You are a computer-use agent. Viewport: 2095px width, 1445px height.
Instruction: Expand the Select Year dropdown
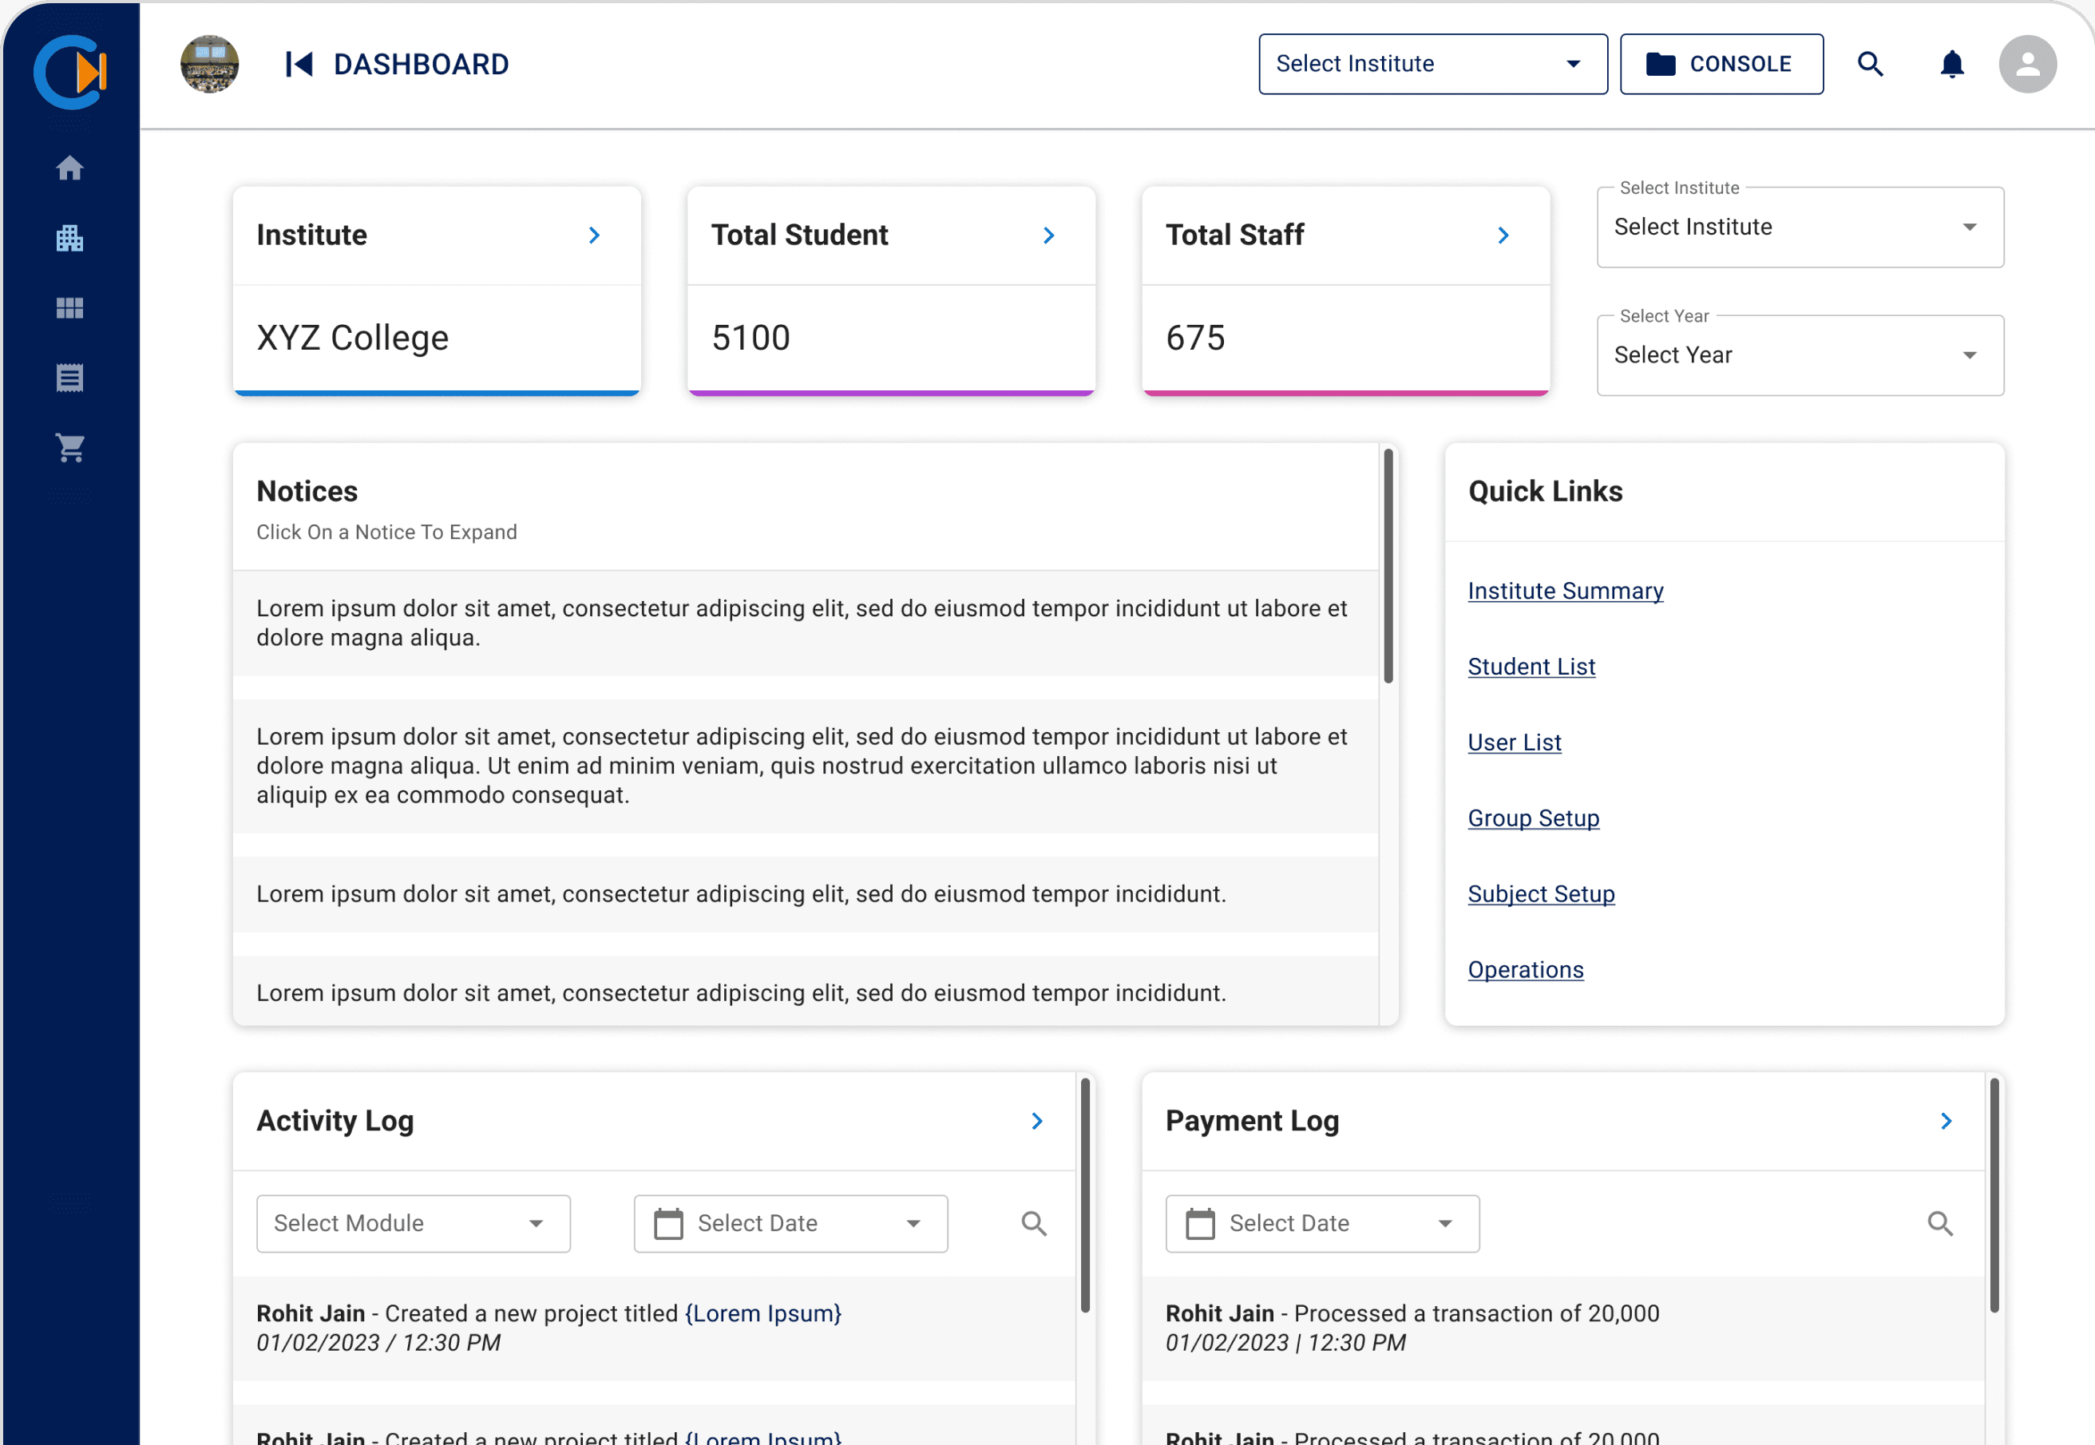(1800, 356)
